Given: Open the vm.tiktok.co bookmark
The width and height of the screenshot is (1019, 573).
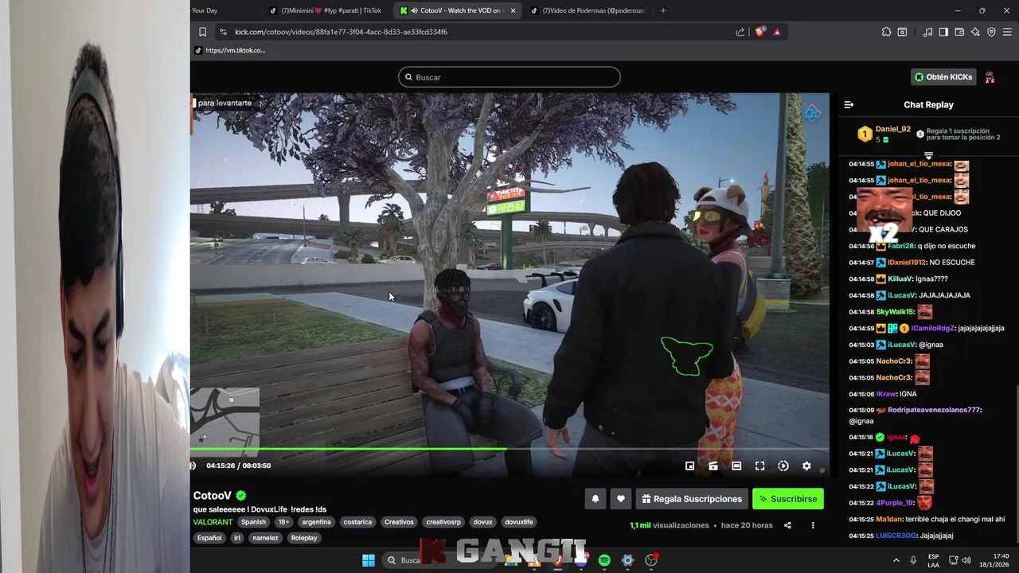Looking at the screenshot, I should (x=230, y=50).
